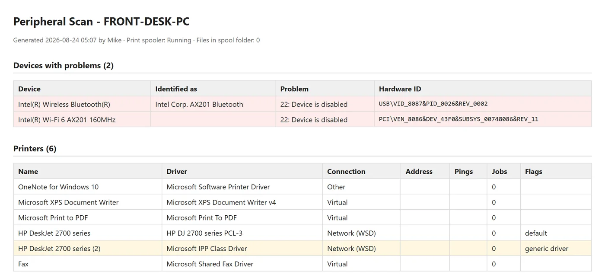605x278 pixels.
Task: Select the Devices with problems section heading
Action: coord(64,65)
